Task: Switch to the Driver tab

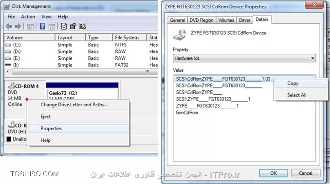Action: point(244,20)
